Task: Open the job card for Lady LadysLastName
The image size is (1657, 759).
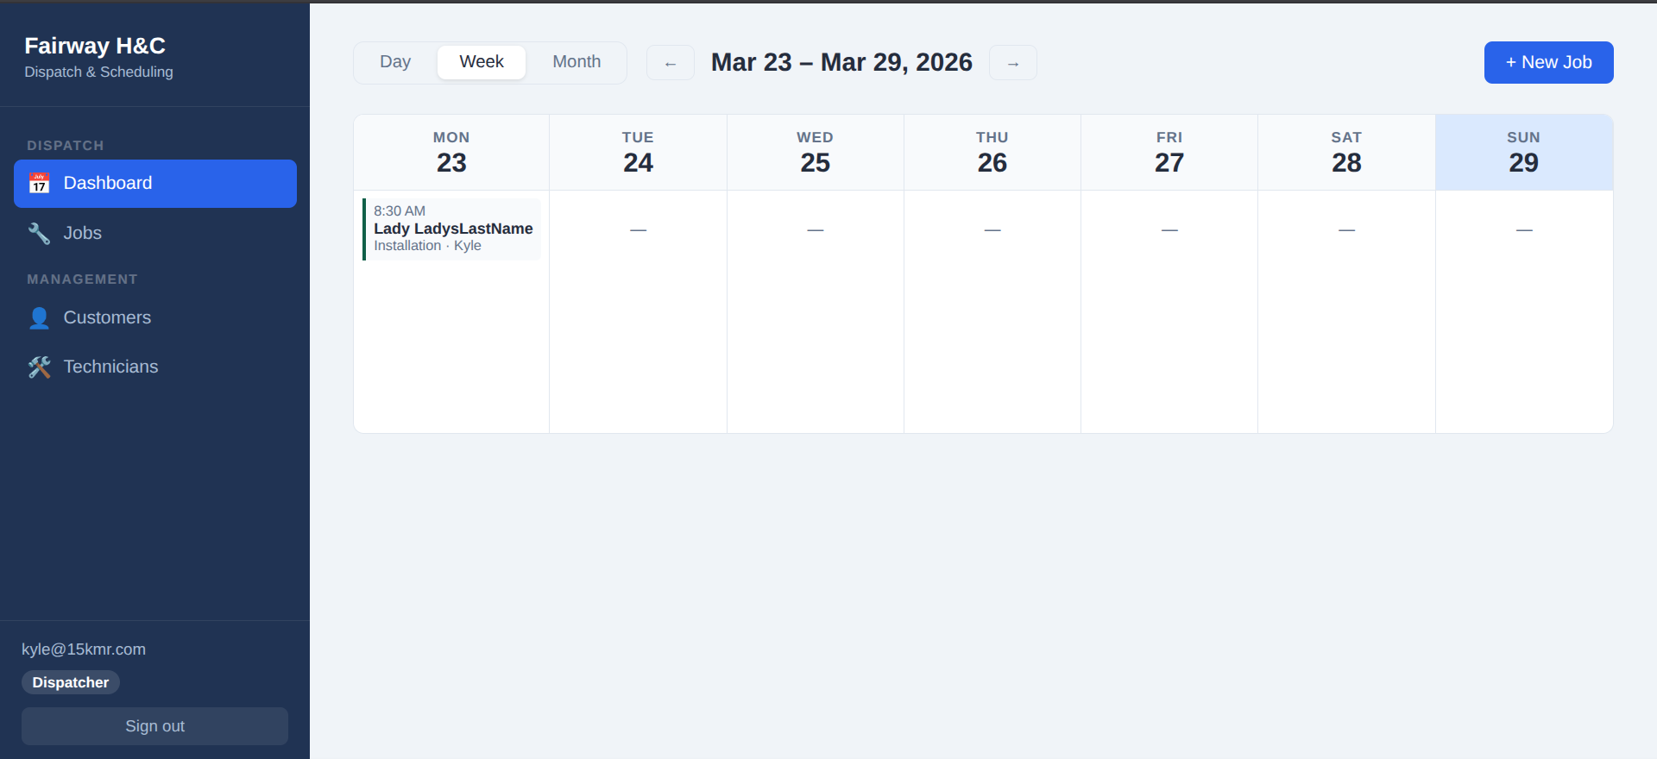Action: tap(452, 229)
